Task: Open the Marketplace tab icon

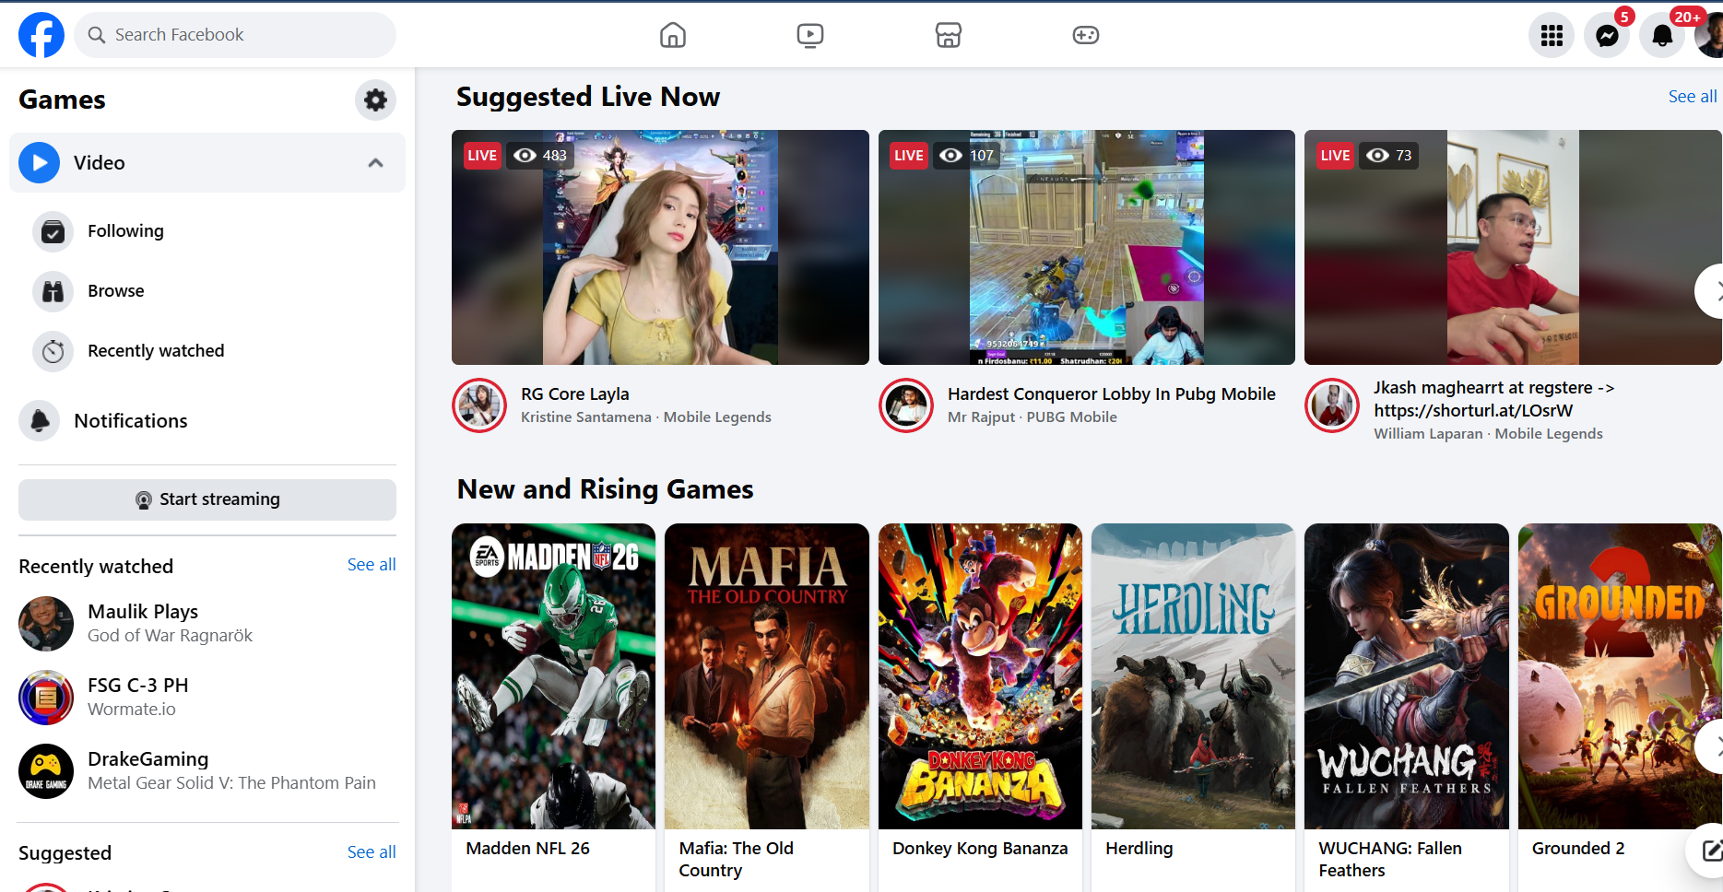Action: pyautogui.click(x=948, y=35)
